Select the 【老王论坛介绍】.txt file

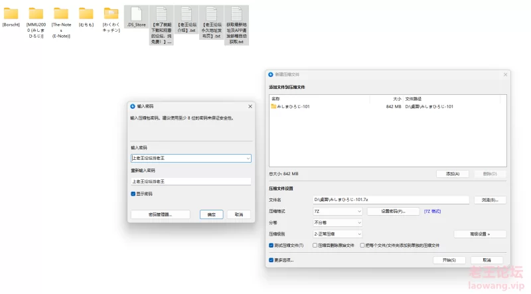tap(187, 20)
